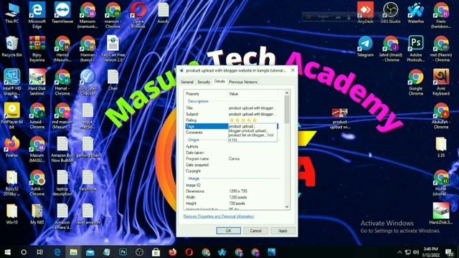The width and height of the screenshot is (459, 258).
Task: Launch Firefox desktop shortcut
Action: (x=11, y=147)
